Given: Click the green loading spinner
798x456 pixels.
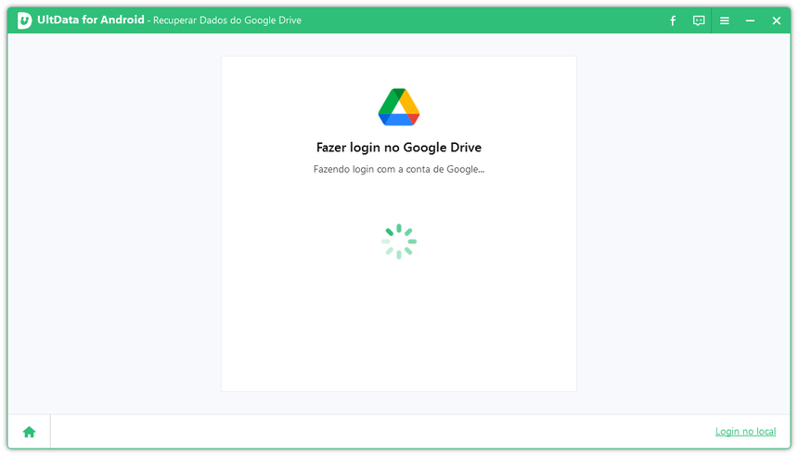Looking at the screenshot, I should tap(399, 241).
